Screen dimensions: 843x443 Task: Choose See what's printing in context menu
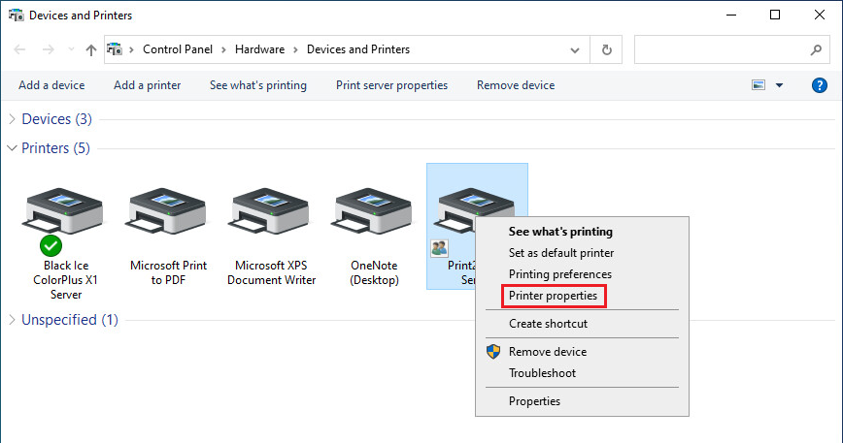tap(560, 232)
